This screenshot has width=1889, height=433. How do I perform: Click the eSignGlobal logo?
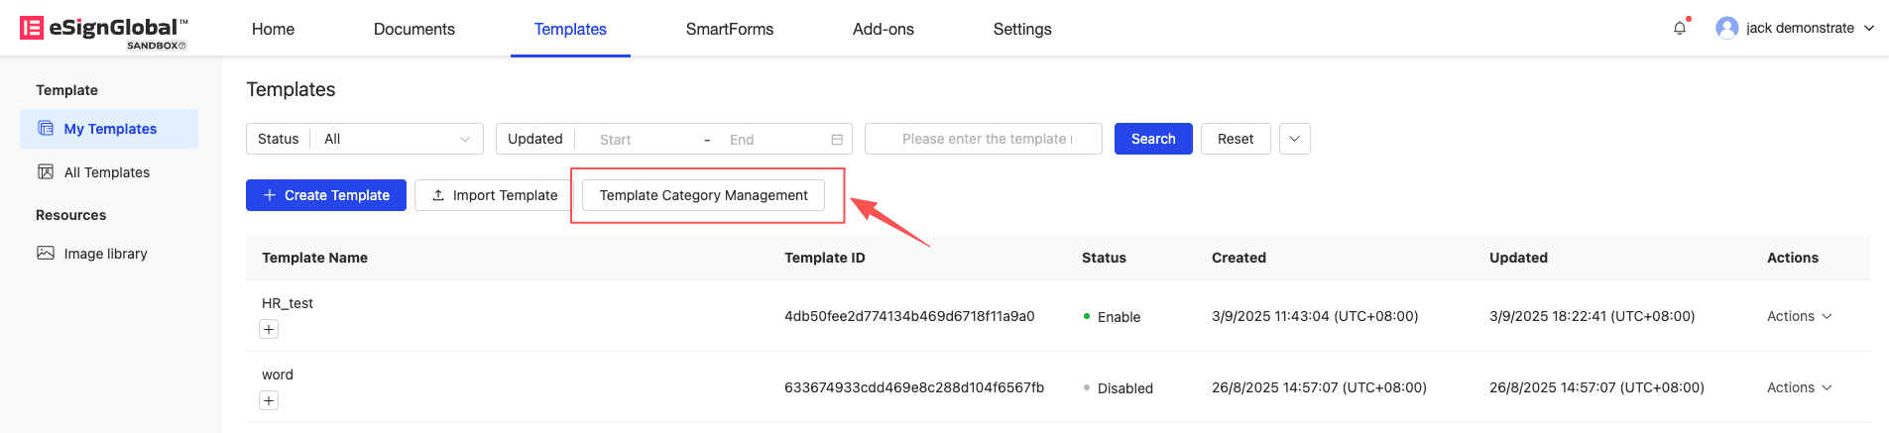coord(103,29)
